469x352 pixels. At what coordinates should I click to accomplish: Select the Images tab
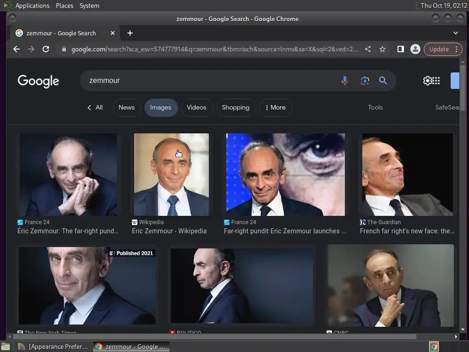tap(161, 107)
